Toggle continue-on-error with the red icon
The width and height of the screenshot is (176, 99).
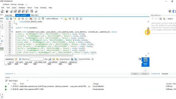[31, 19]
